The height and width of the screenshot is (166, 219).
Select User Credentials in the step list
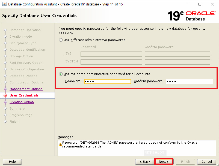[x=24, y=95]
